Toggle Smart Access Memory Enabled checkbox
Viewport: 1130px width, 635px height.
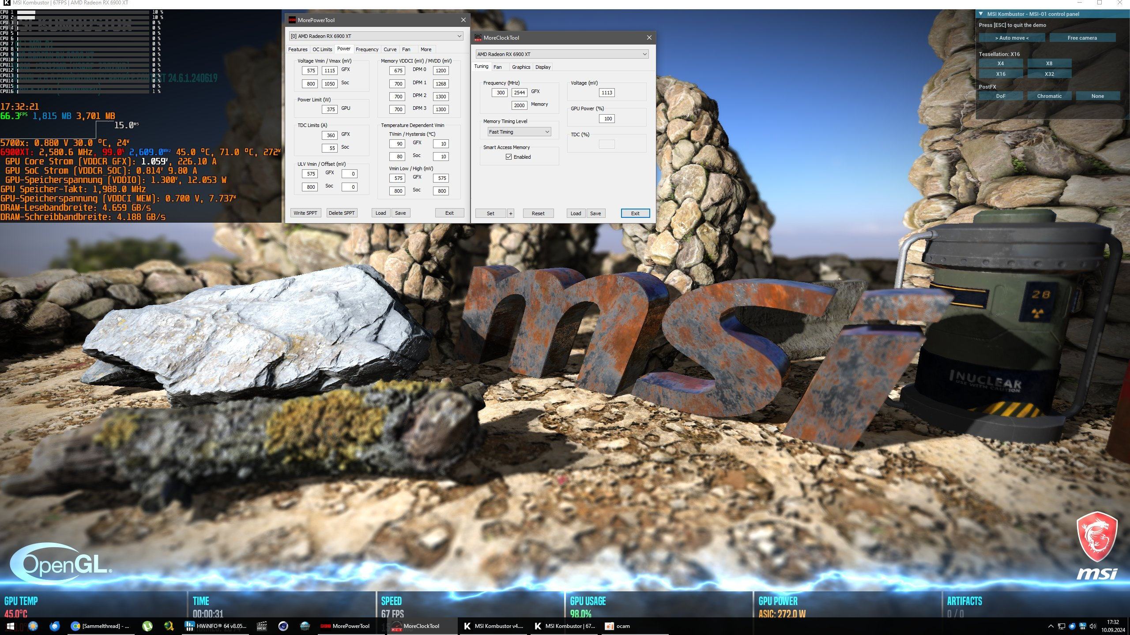[508, 157]
